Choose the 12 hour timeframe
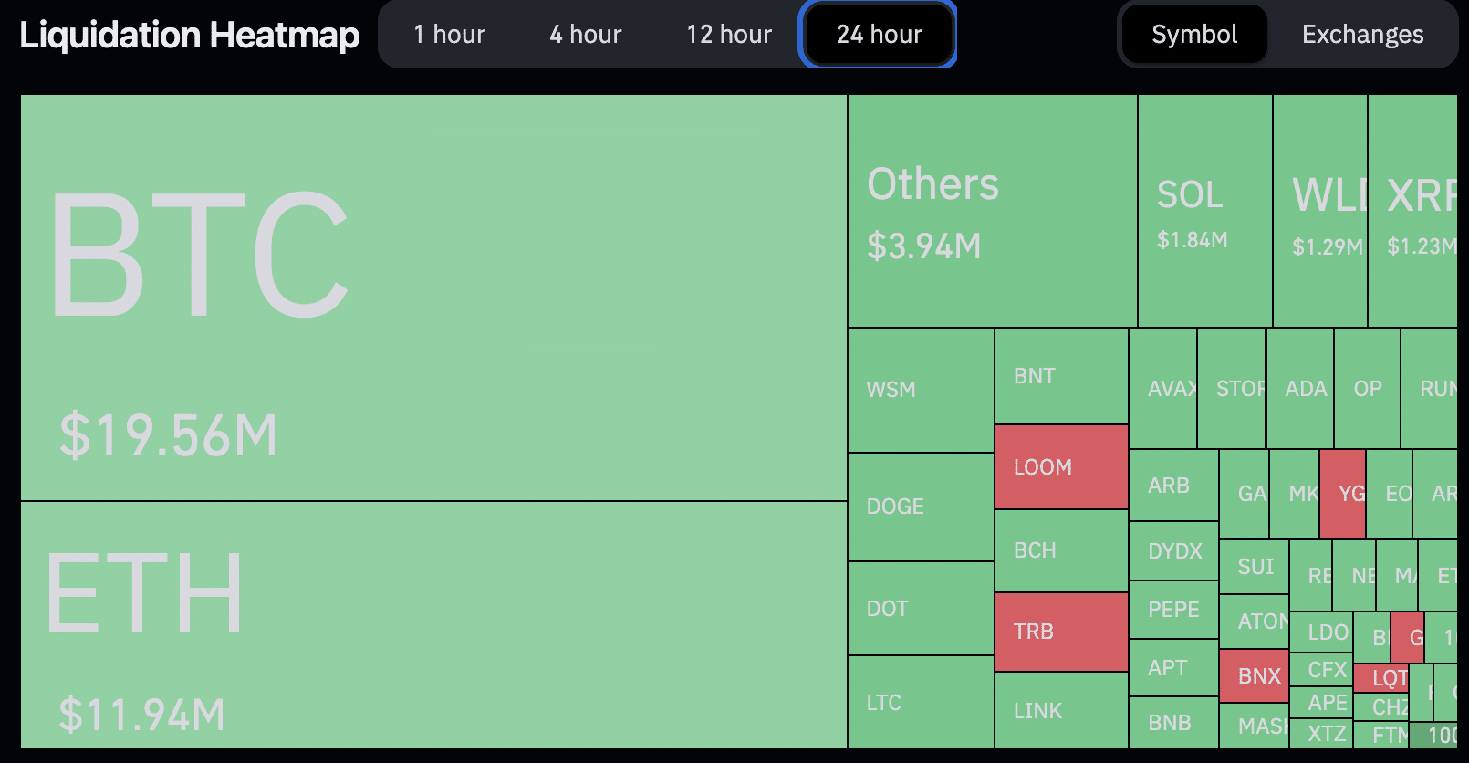 [728, 35]
